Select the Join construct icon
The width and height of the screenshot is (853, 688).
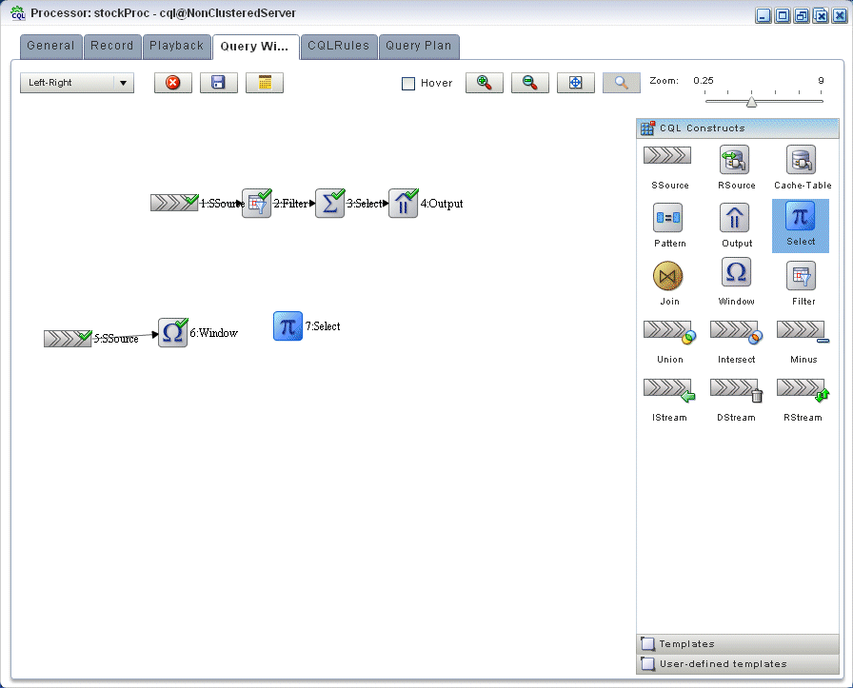(667, 276)
